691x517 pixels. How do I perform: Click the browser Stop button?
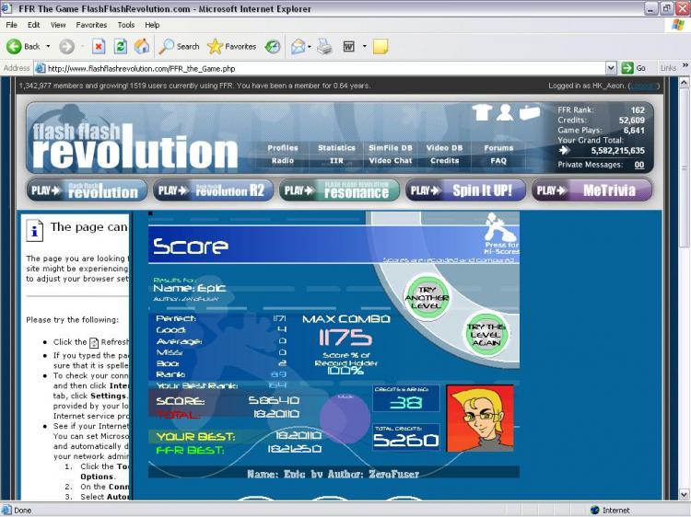tap(99, 46)
